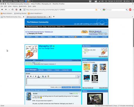
Task: Click the Post Message button
Action: (66, 87)
